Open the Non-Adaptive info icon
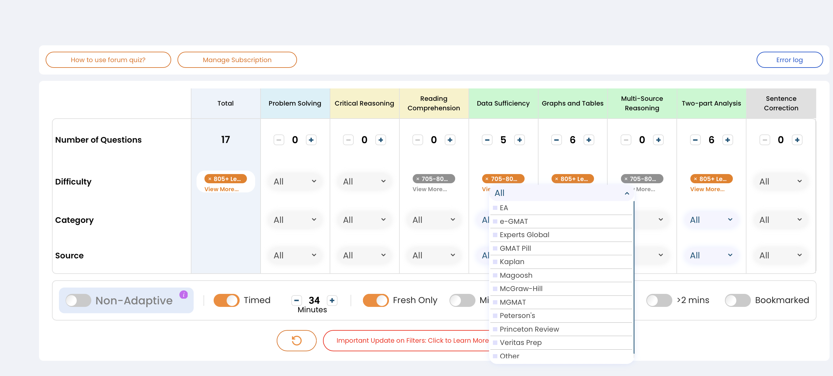The width and height of the screenshot is (833, 376). click(183, 295)
